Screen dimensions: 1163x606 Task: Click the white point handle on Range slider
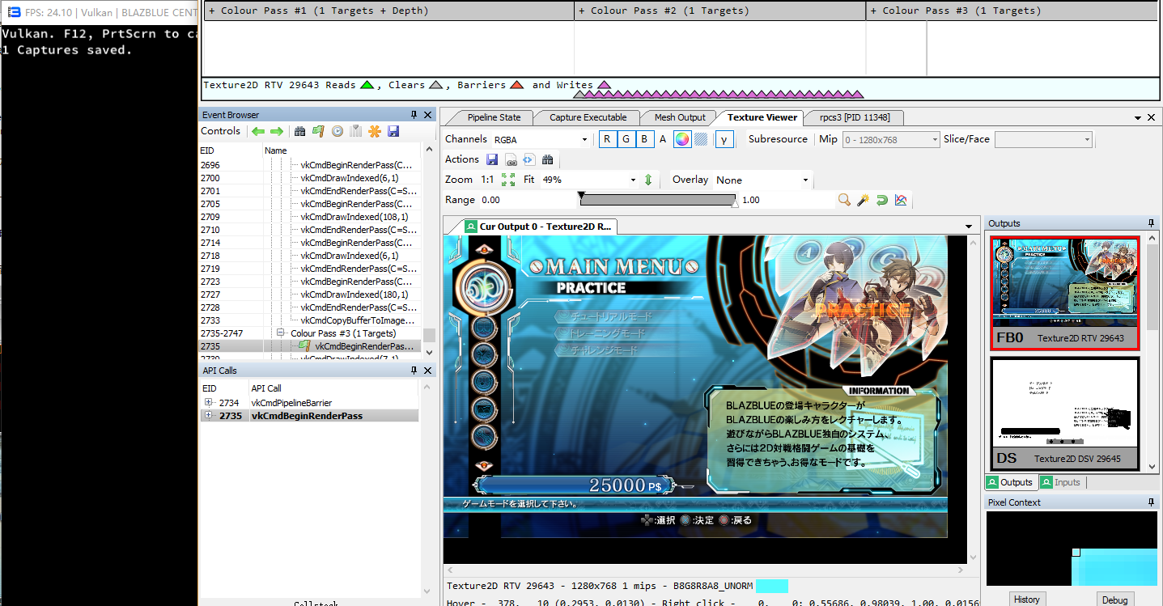point(735,204)
